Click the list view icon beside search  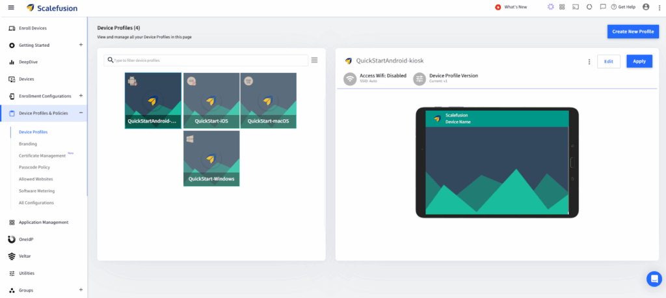(x=314, y=60)
